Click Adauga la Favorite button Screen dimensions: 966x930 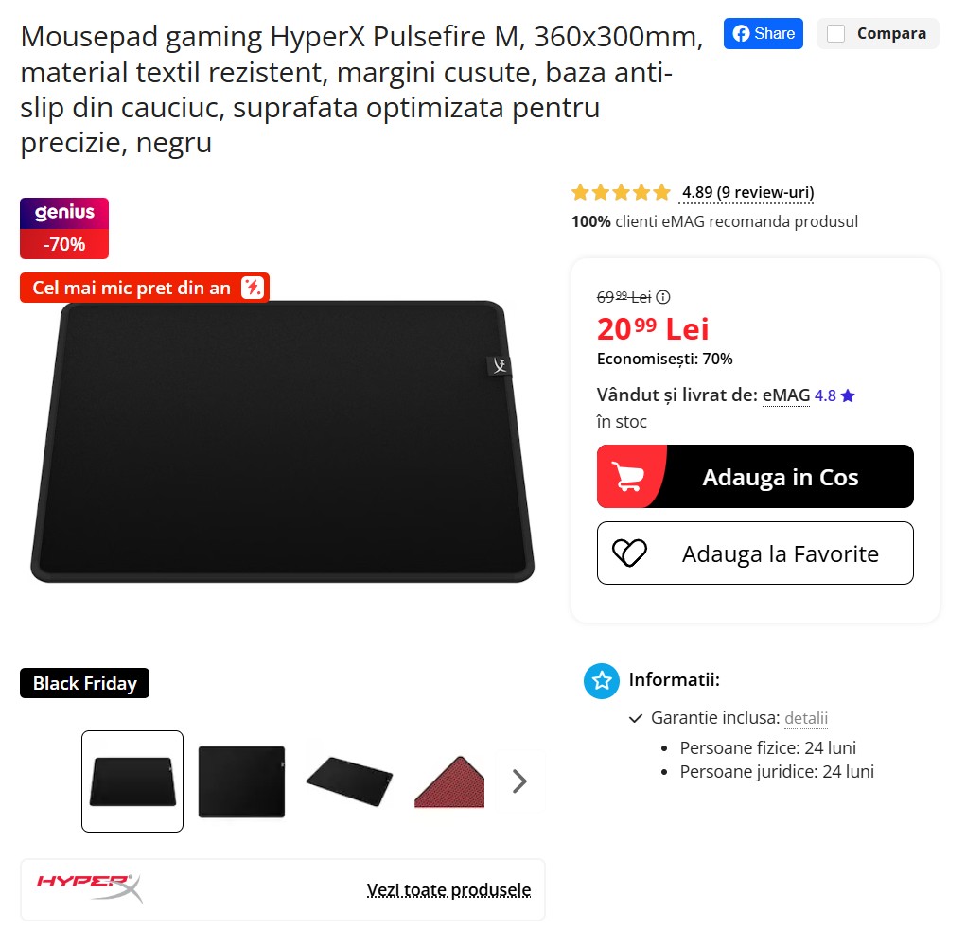755,553
